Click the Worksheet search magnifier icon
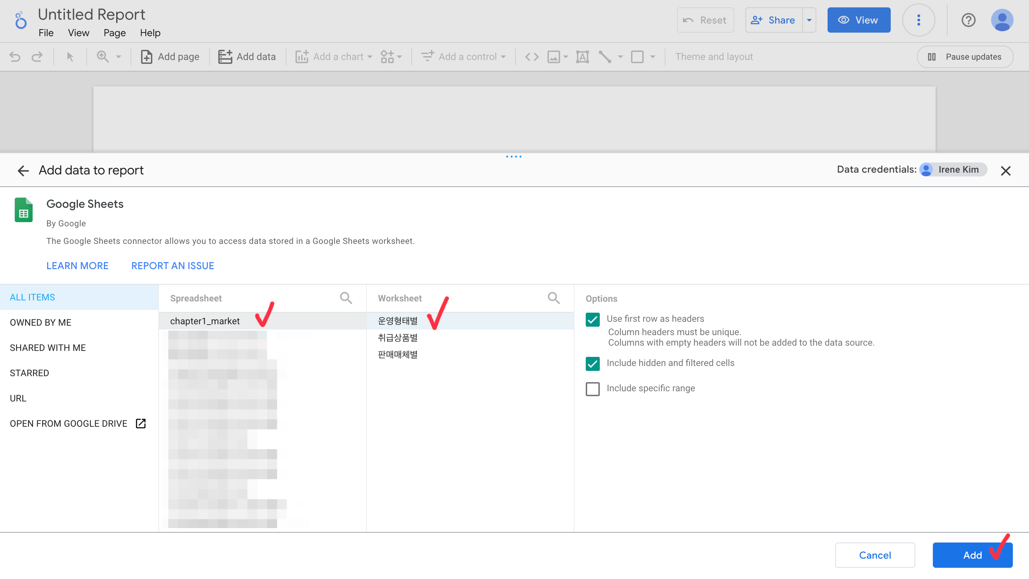 click(x=554, y=298)
